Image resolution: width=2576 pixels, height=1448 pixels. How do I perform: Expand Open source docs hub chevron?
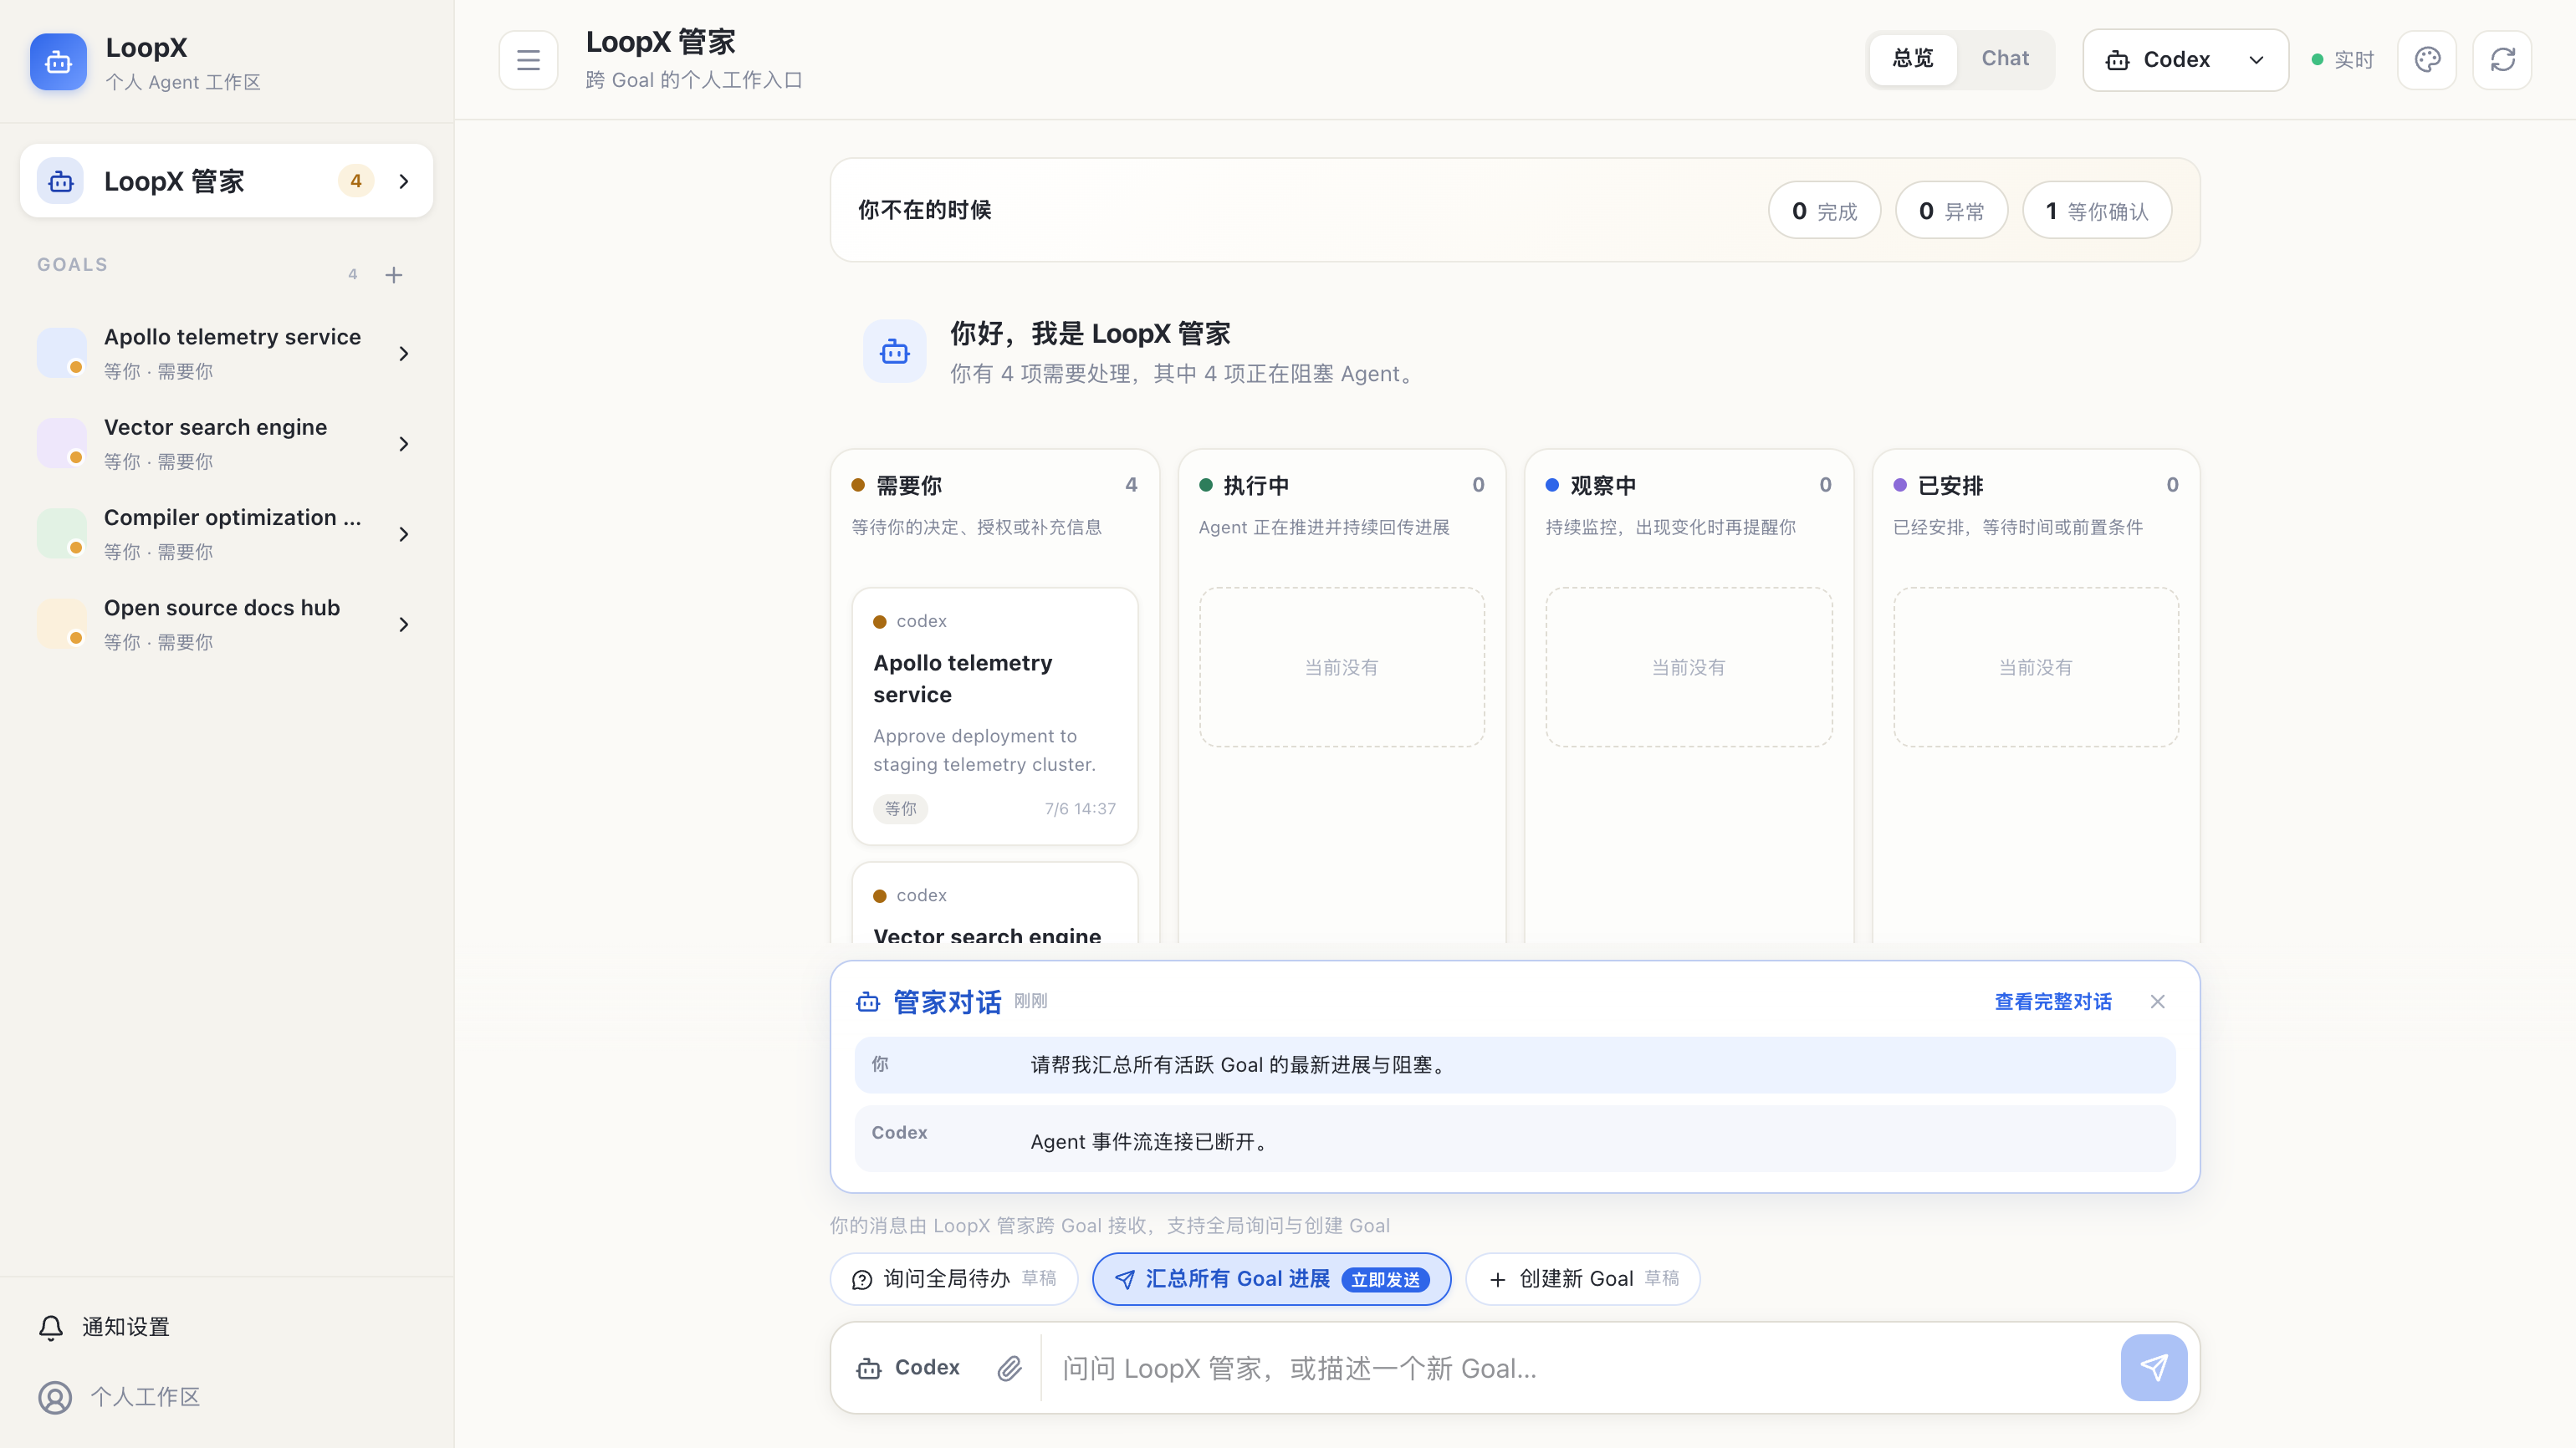(404, 624)
